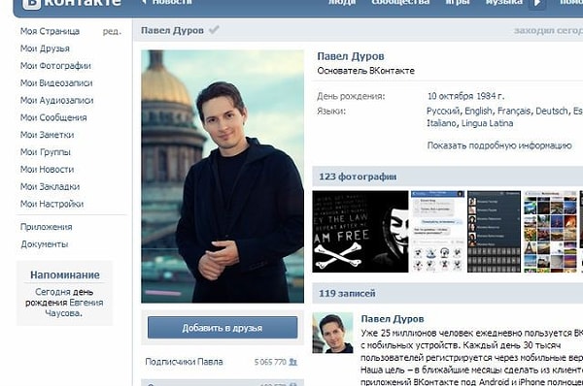The image size is (583, 386).
Task: Click the English language link
Action: (479, 111)
